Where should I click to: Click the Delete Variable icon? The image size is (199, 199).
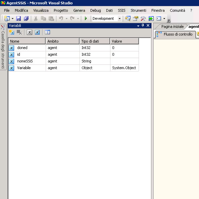[19, 32]
